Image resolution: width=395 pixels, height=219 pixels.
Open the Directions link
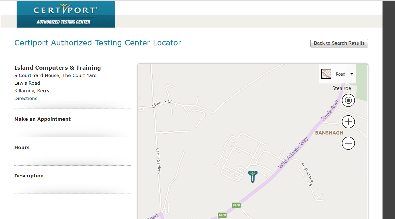26,99
